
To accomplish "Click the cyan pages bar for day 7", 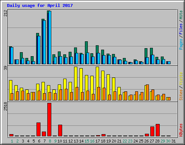I will click(44, 42).
